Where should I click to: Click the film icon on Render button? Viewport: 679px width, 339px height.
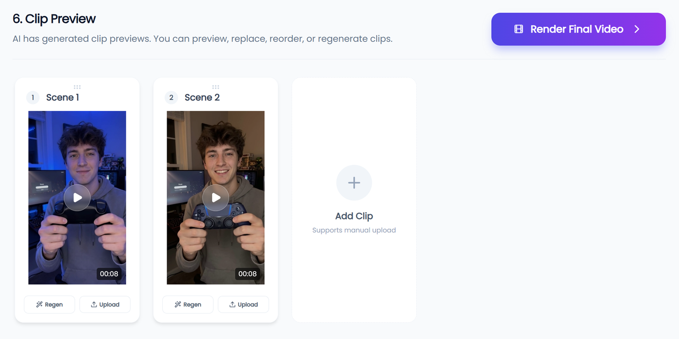click(519, 29)
